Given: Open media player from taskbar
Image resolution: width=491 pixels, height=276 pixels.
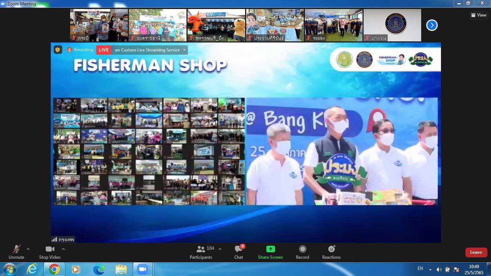Looking at the screenshot, I should coord(76,269).
